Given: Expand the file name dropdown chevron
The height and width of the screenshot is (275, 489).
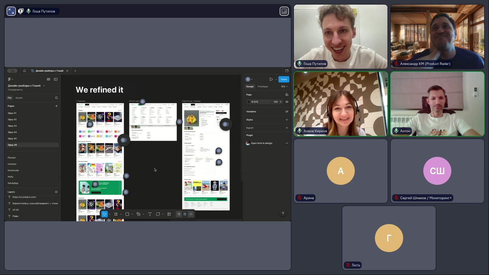Looking at the screenshot, I should click(x=44, y=86).
